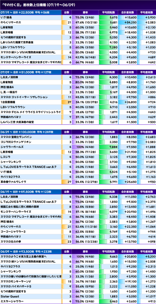Screen dimensions: 156x304
Task: Select スマスロ デビル メイ クライ5 row name
Action: coord(31,112)
